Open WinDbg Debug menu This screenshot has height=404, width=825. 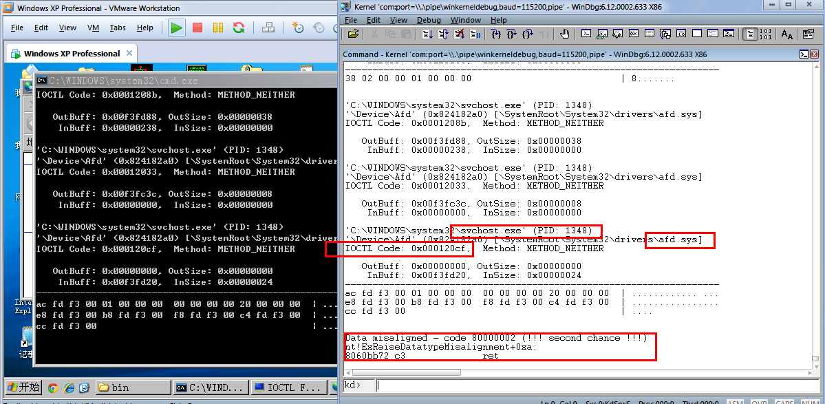click(429, 20)
